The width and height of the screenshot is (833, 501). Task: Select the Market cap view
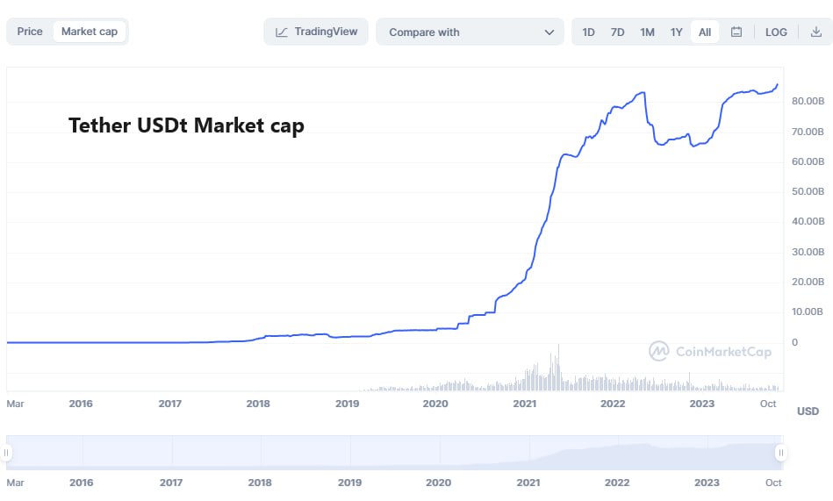[90, 32]
